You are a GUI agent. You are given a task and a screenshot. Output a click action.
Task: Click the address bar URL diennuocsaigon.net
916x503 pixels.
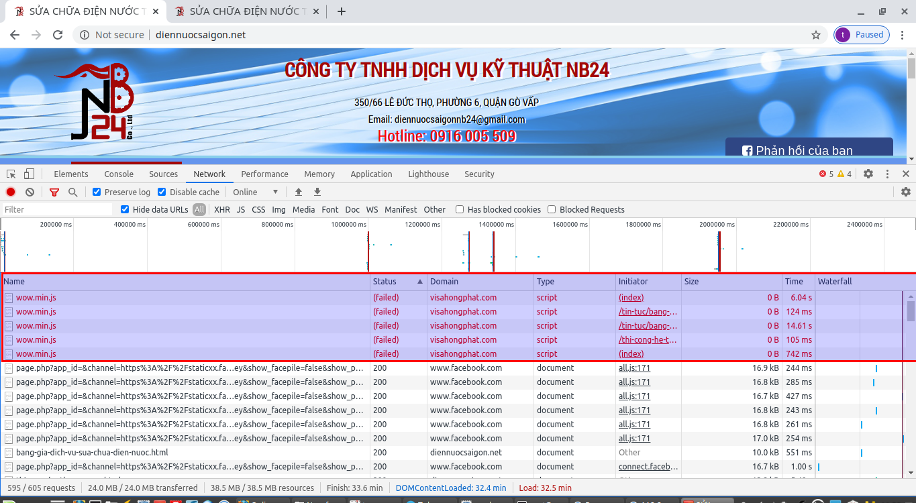click(x=201, y=35)
